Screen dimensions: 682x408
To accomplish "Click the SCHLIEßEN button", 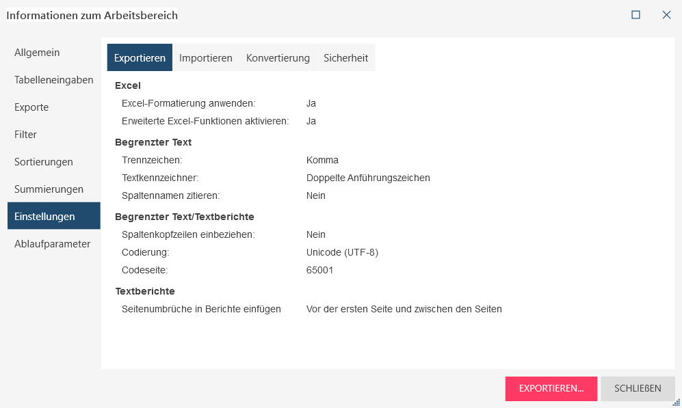I will point(638,388).
